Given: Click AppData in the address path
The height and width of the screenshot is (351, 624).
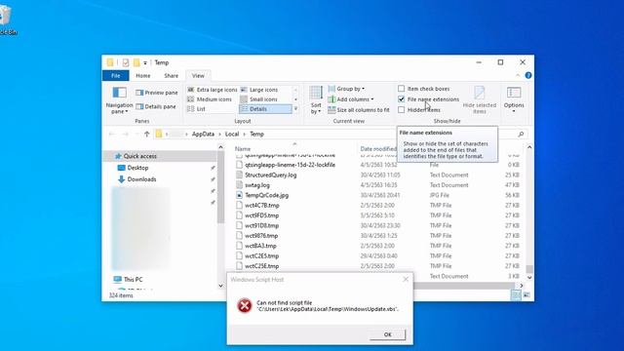Looking at the screenshot, I should click(x=203, y=135).
